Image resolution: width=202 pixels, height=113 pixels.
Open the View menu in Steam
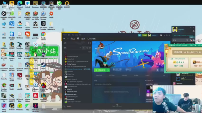pyautogui.click(x=69, y=35)
